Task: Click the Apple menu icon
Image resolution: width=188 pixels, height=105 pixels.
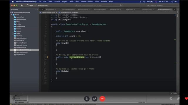Action: [x=13, y=2]
